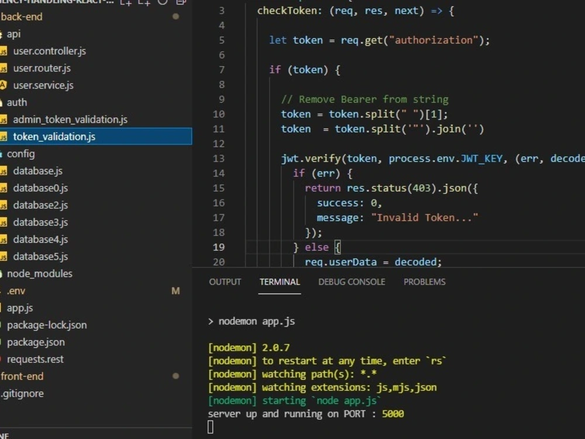The width and height of the screenshot is (585, 439).
Task: Open the package-lock.json file
Action: [x=47, y=325]
